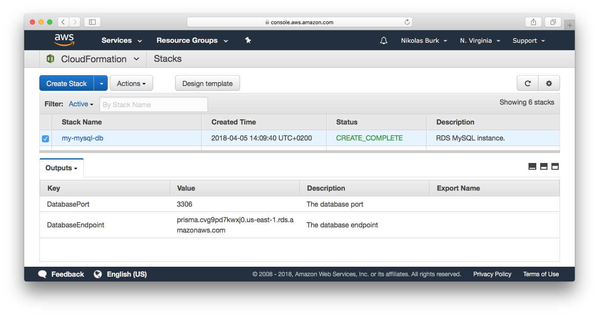The image size is (599, 316).
Task: Open the Safari share menu
Action: [534, 22]
